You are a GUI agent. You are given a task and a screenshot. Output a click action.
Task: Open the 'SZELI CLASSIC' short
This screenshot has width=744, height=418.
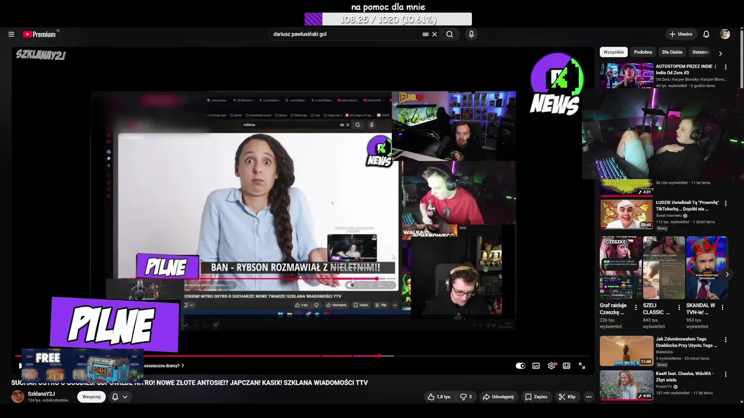[664, 268]
